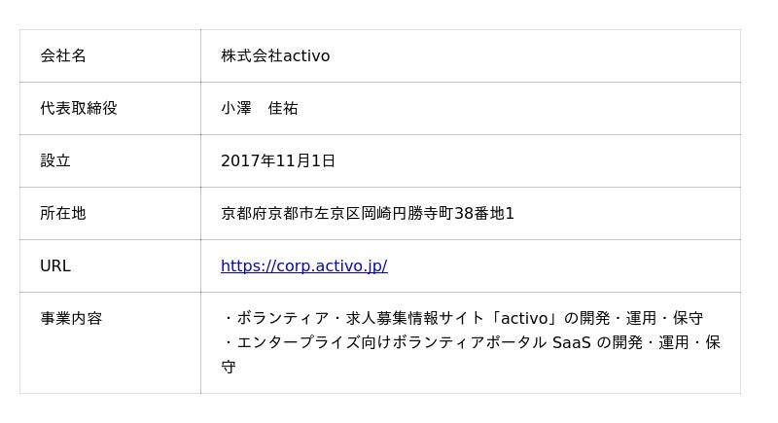Screen dimensions: 778x423
Task: Click the wrapped character 守 on the last line
Action: (229, 367)
